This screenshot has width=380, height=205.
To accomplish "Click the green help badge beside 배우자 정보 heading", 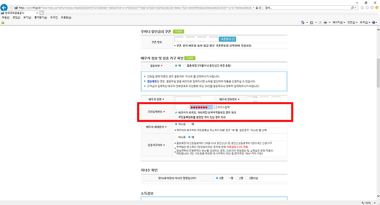I will 189,58.
